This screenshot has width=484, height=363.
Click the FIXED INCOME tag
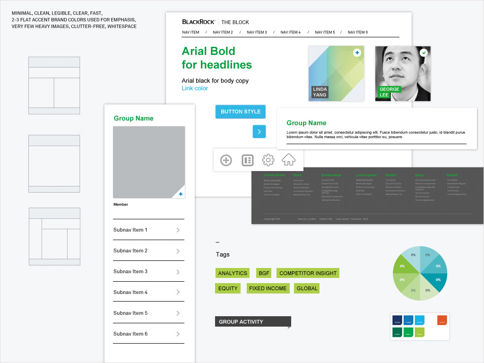click(x=268, y=288)
